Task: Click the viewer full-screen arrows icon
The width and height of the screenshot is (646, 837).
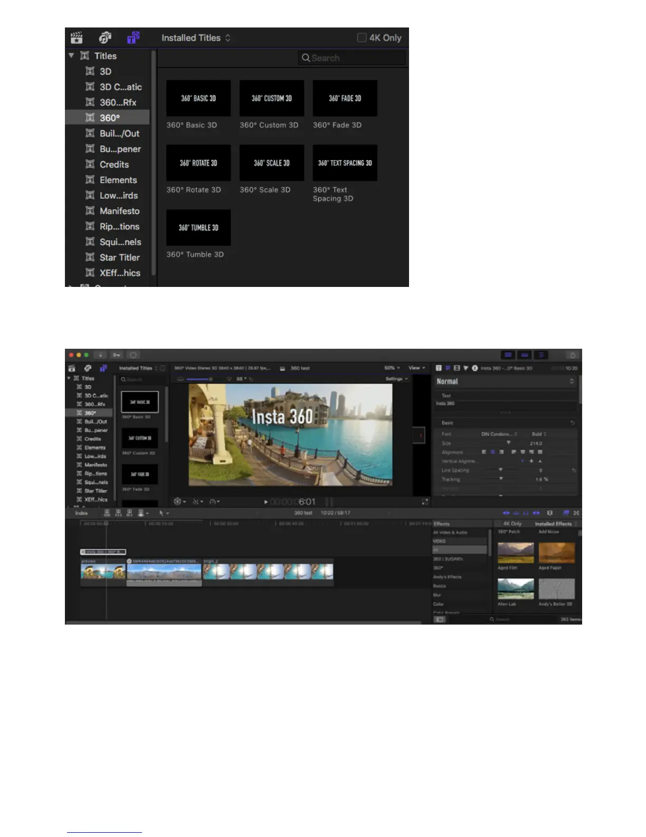Action: coord(425,501)
